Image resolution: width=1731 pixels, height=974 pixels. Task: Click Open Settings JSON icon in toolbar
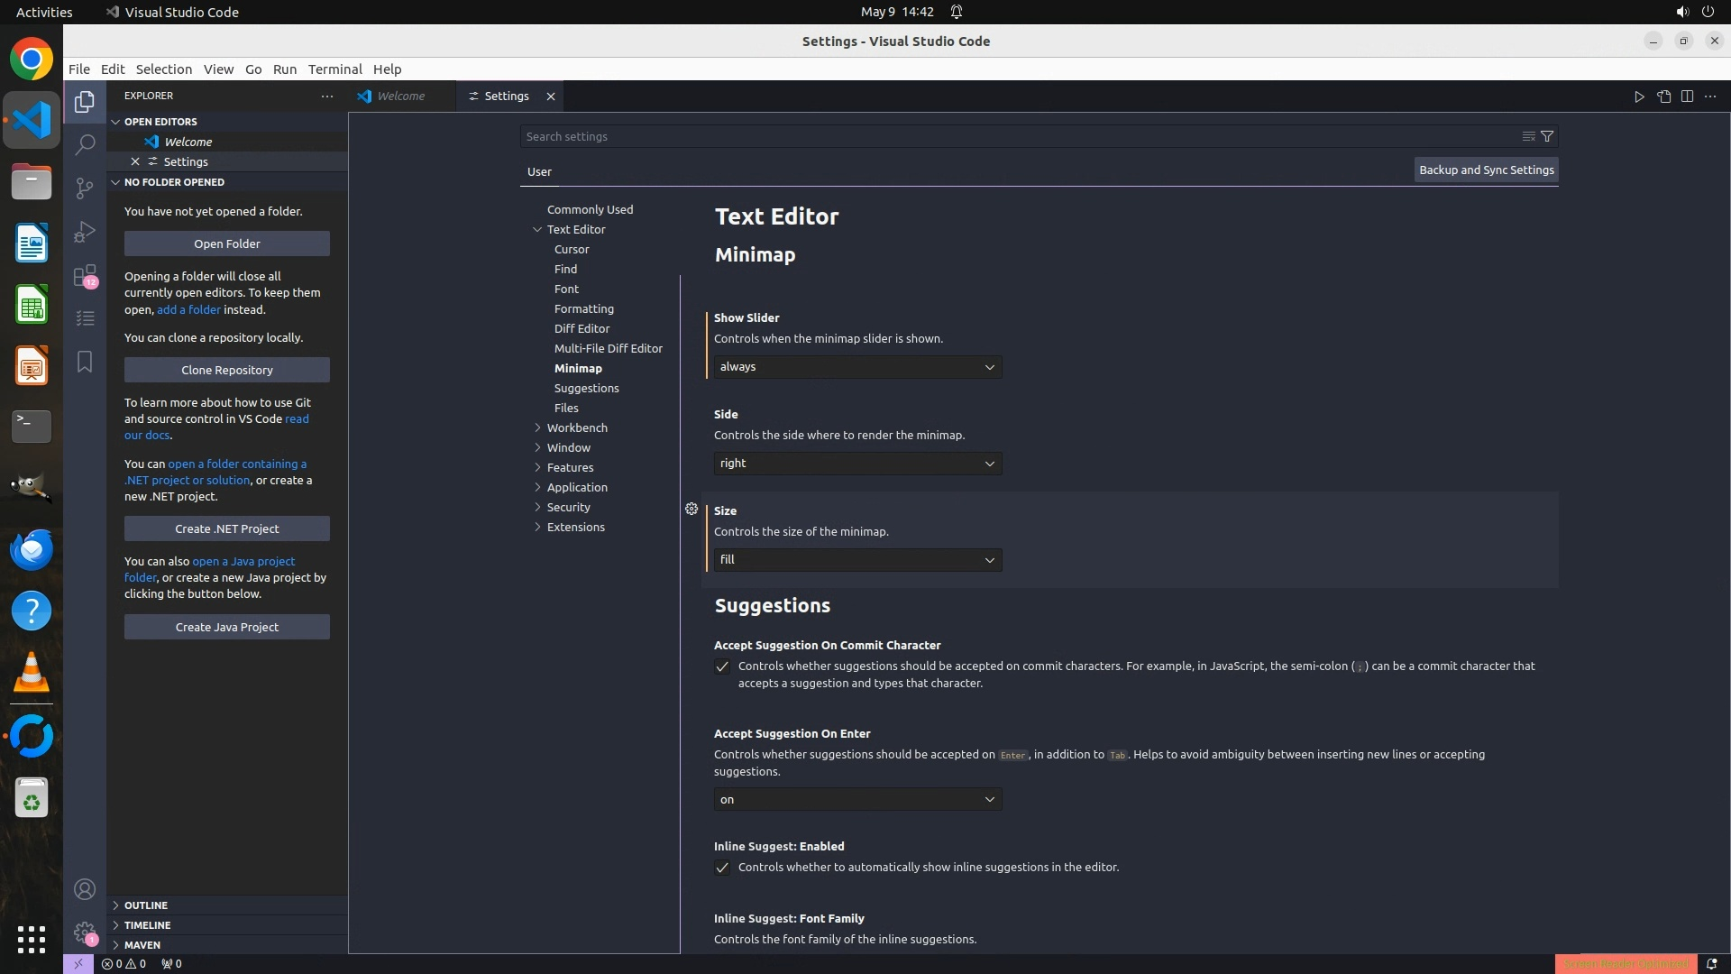(1663, 96)
